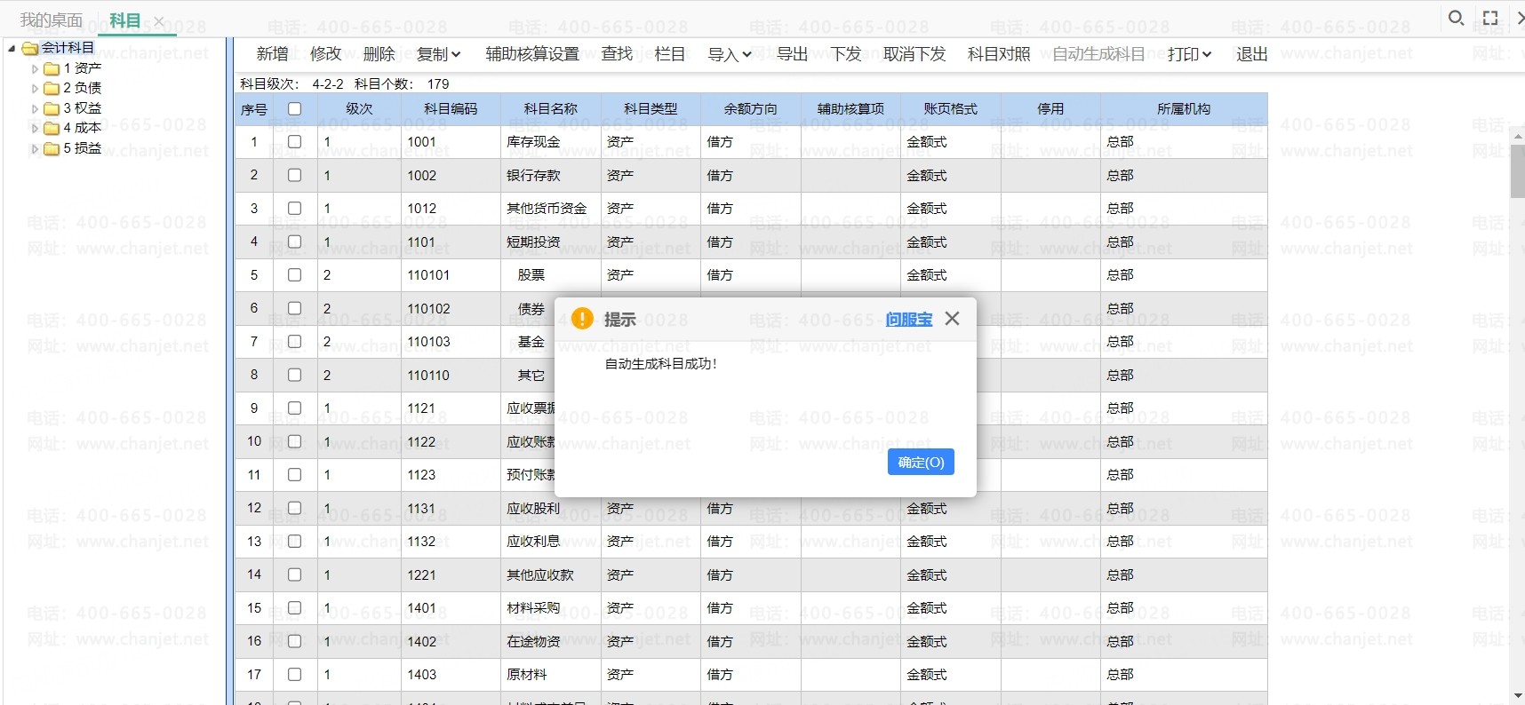
Task: Select the 负债 folder in tree
Action: tap(81, 88)
